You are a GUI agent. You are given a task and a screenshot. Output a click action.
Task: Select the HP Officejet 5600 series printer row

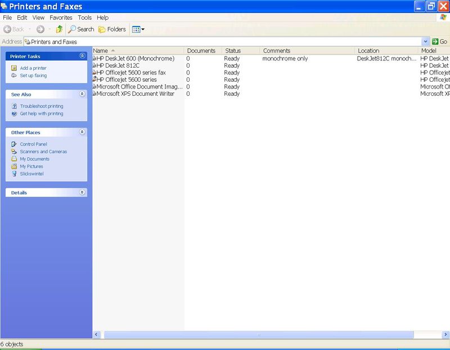click(x=127, y=79)
